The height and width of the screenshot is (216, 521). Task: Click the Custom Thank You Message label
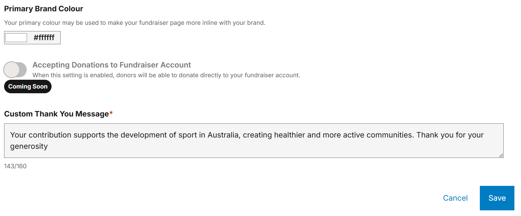[x=57, y=114]
